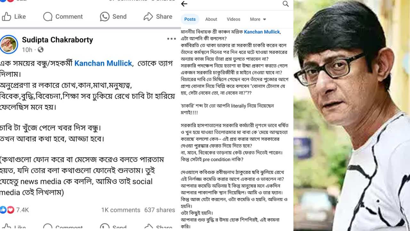
Task: Open Comment bubble icon above Sudipta's post
Action: [x=48, y=17]
